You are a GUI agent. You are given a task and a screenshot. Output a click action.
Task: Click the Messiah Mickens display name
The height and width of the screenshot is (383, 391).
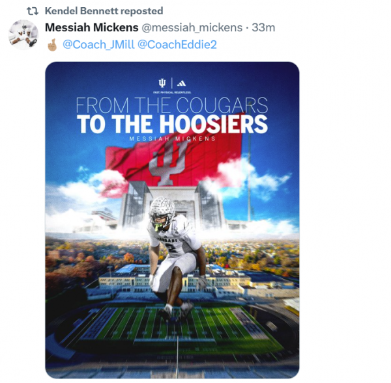pos(91,27)
